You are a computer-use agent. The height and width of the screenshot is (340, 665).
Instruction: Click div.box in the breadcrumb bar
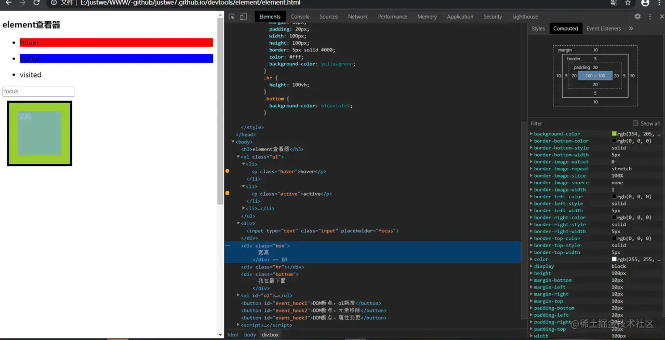tap(270, 335)
